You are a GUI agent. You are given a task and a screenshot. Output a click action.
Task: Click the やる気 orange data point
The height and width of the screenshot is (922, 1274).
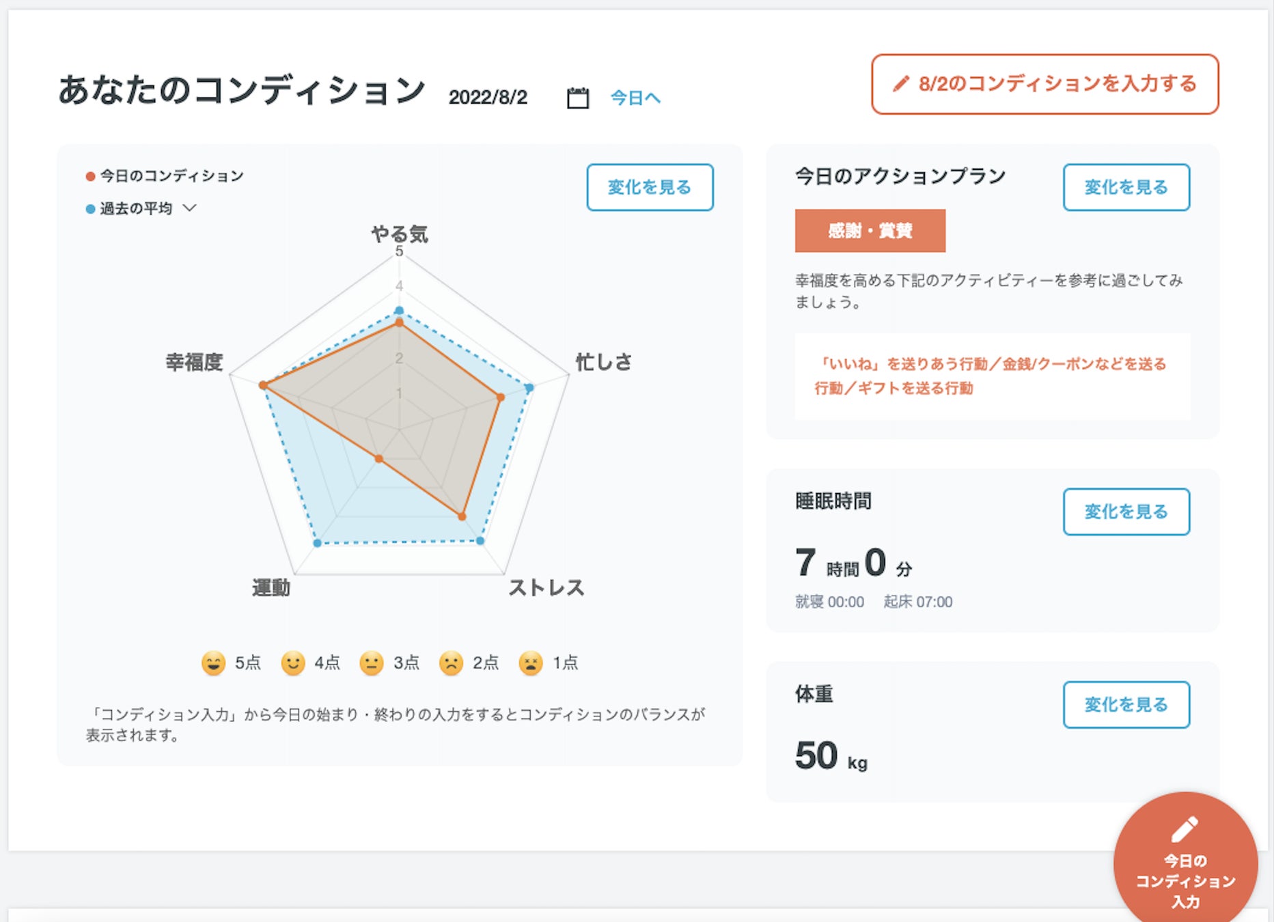coord(400,322)
